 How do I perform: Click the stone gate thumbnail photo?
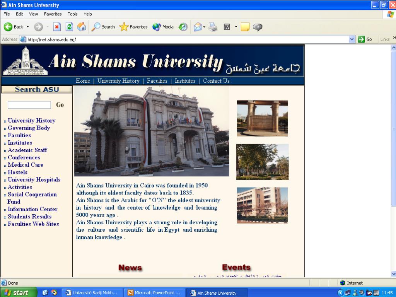[x=263, y=118]
